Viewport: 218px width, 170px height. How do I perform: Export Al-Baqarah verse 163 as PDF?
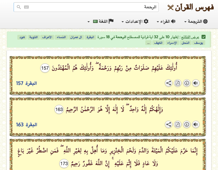pyautogui.click(x=178, y=124)
